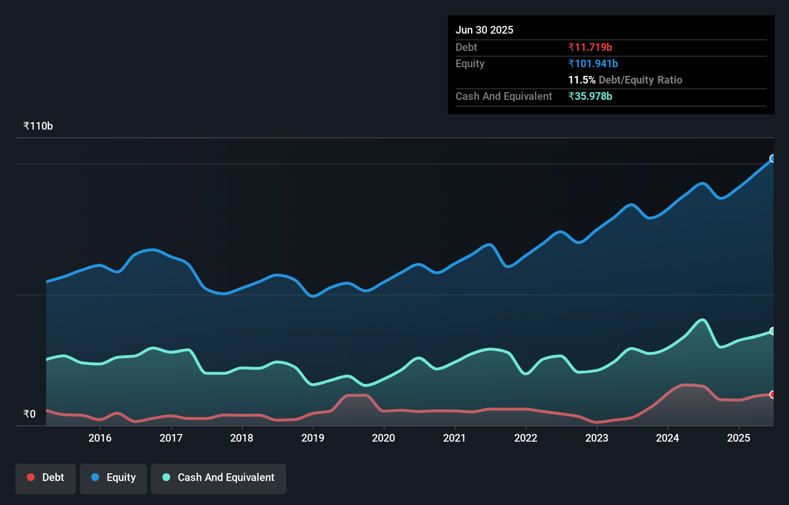Open the Debt/Equity Ratio details row

pyautogui.click(x=625, y=80)
